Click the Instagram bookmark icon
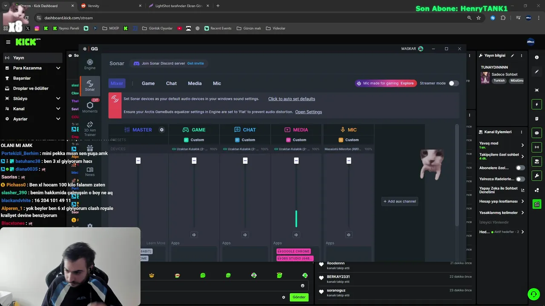The height and width of the screenshot is (306, 545). coord(37,28)
